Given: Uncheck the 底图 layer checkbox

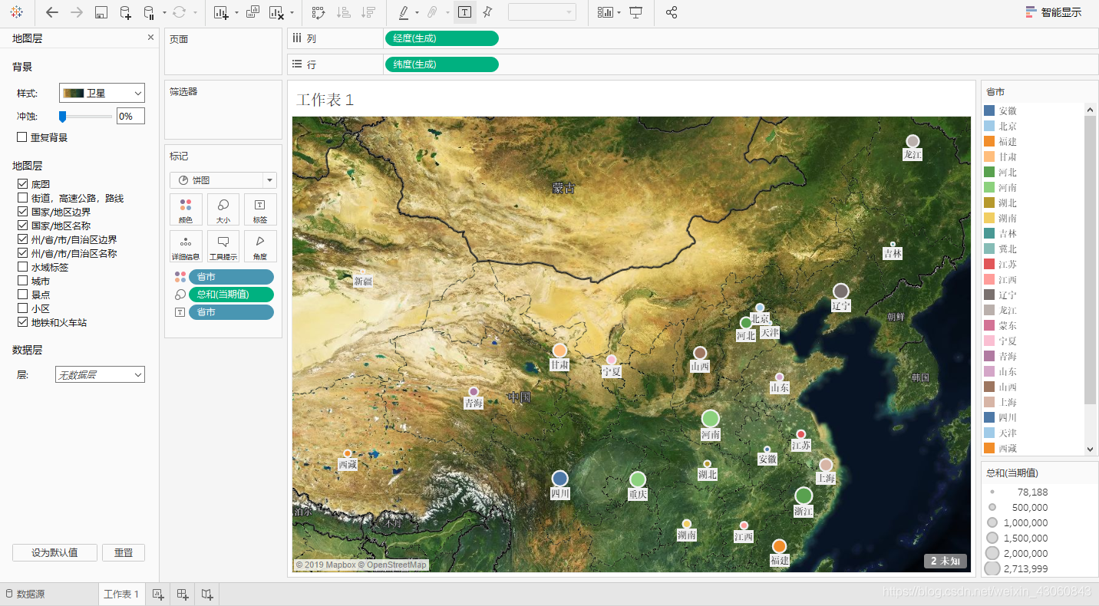Looking at the screenshot, I should pyautogui.click(x=22, y=184).
